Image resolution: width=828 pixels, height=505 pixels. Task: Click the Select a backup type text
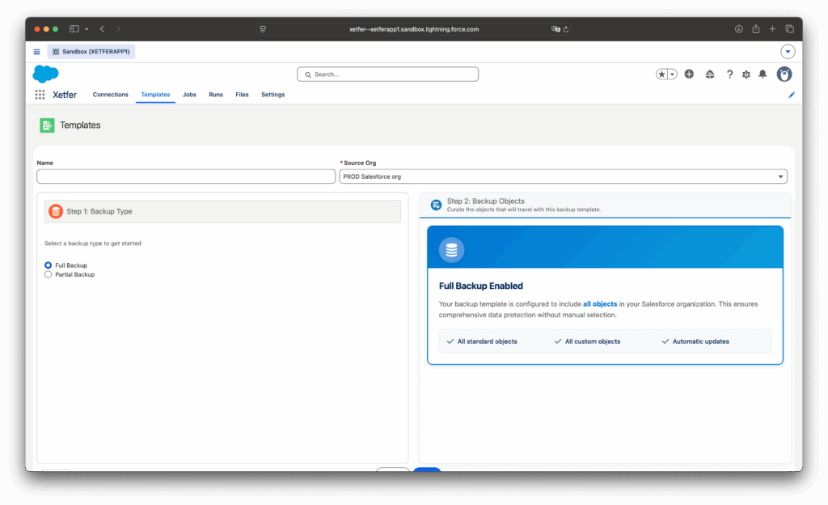[92, 244]
